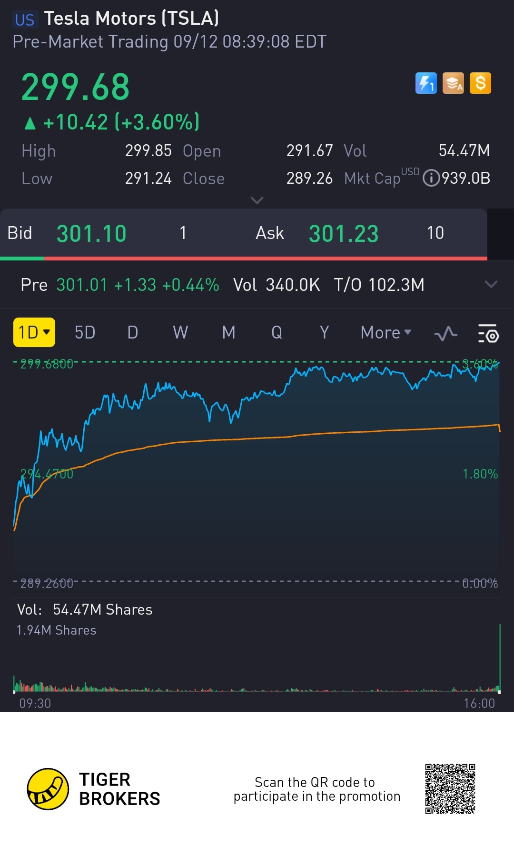This screenshot has height=866, width=514.
Task: Switch to the 5D chart tab
Action: click(x=85, y=332)
